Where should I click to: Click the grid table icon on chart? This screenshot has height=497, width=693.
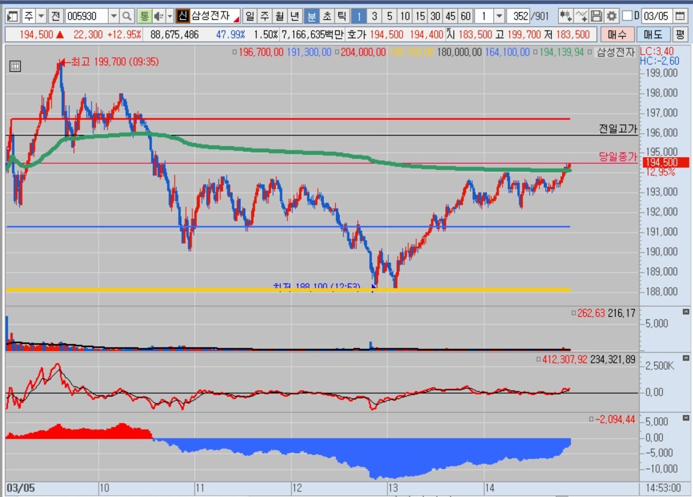tap(15, 67)
